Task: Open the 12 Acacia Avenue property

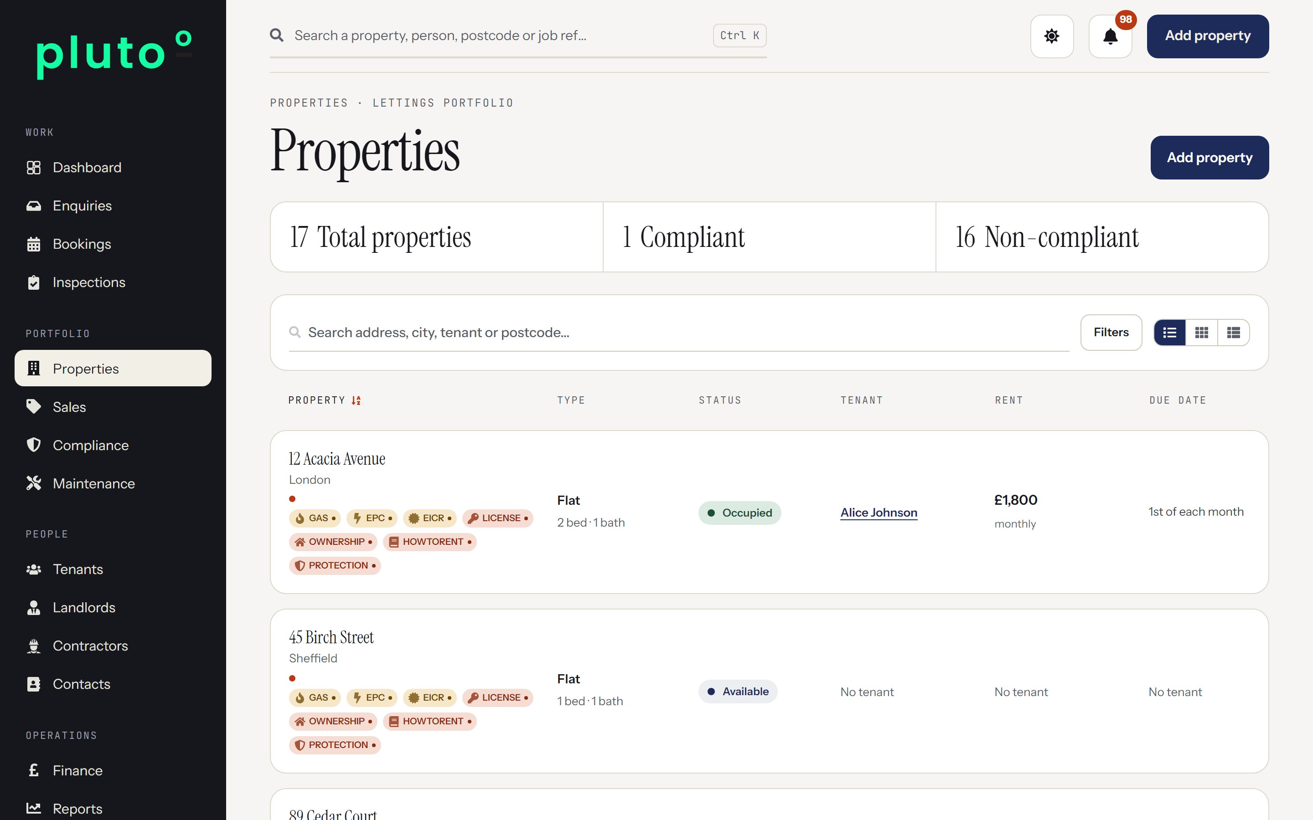Action: [x=336, y=459]
